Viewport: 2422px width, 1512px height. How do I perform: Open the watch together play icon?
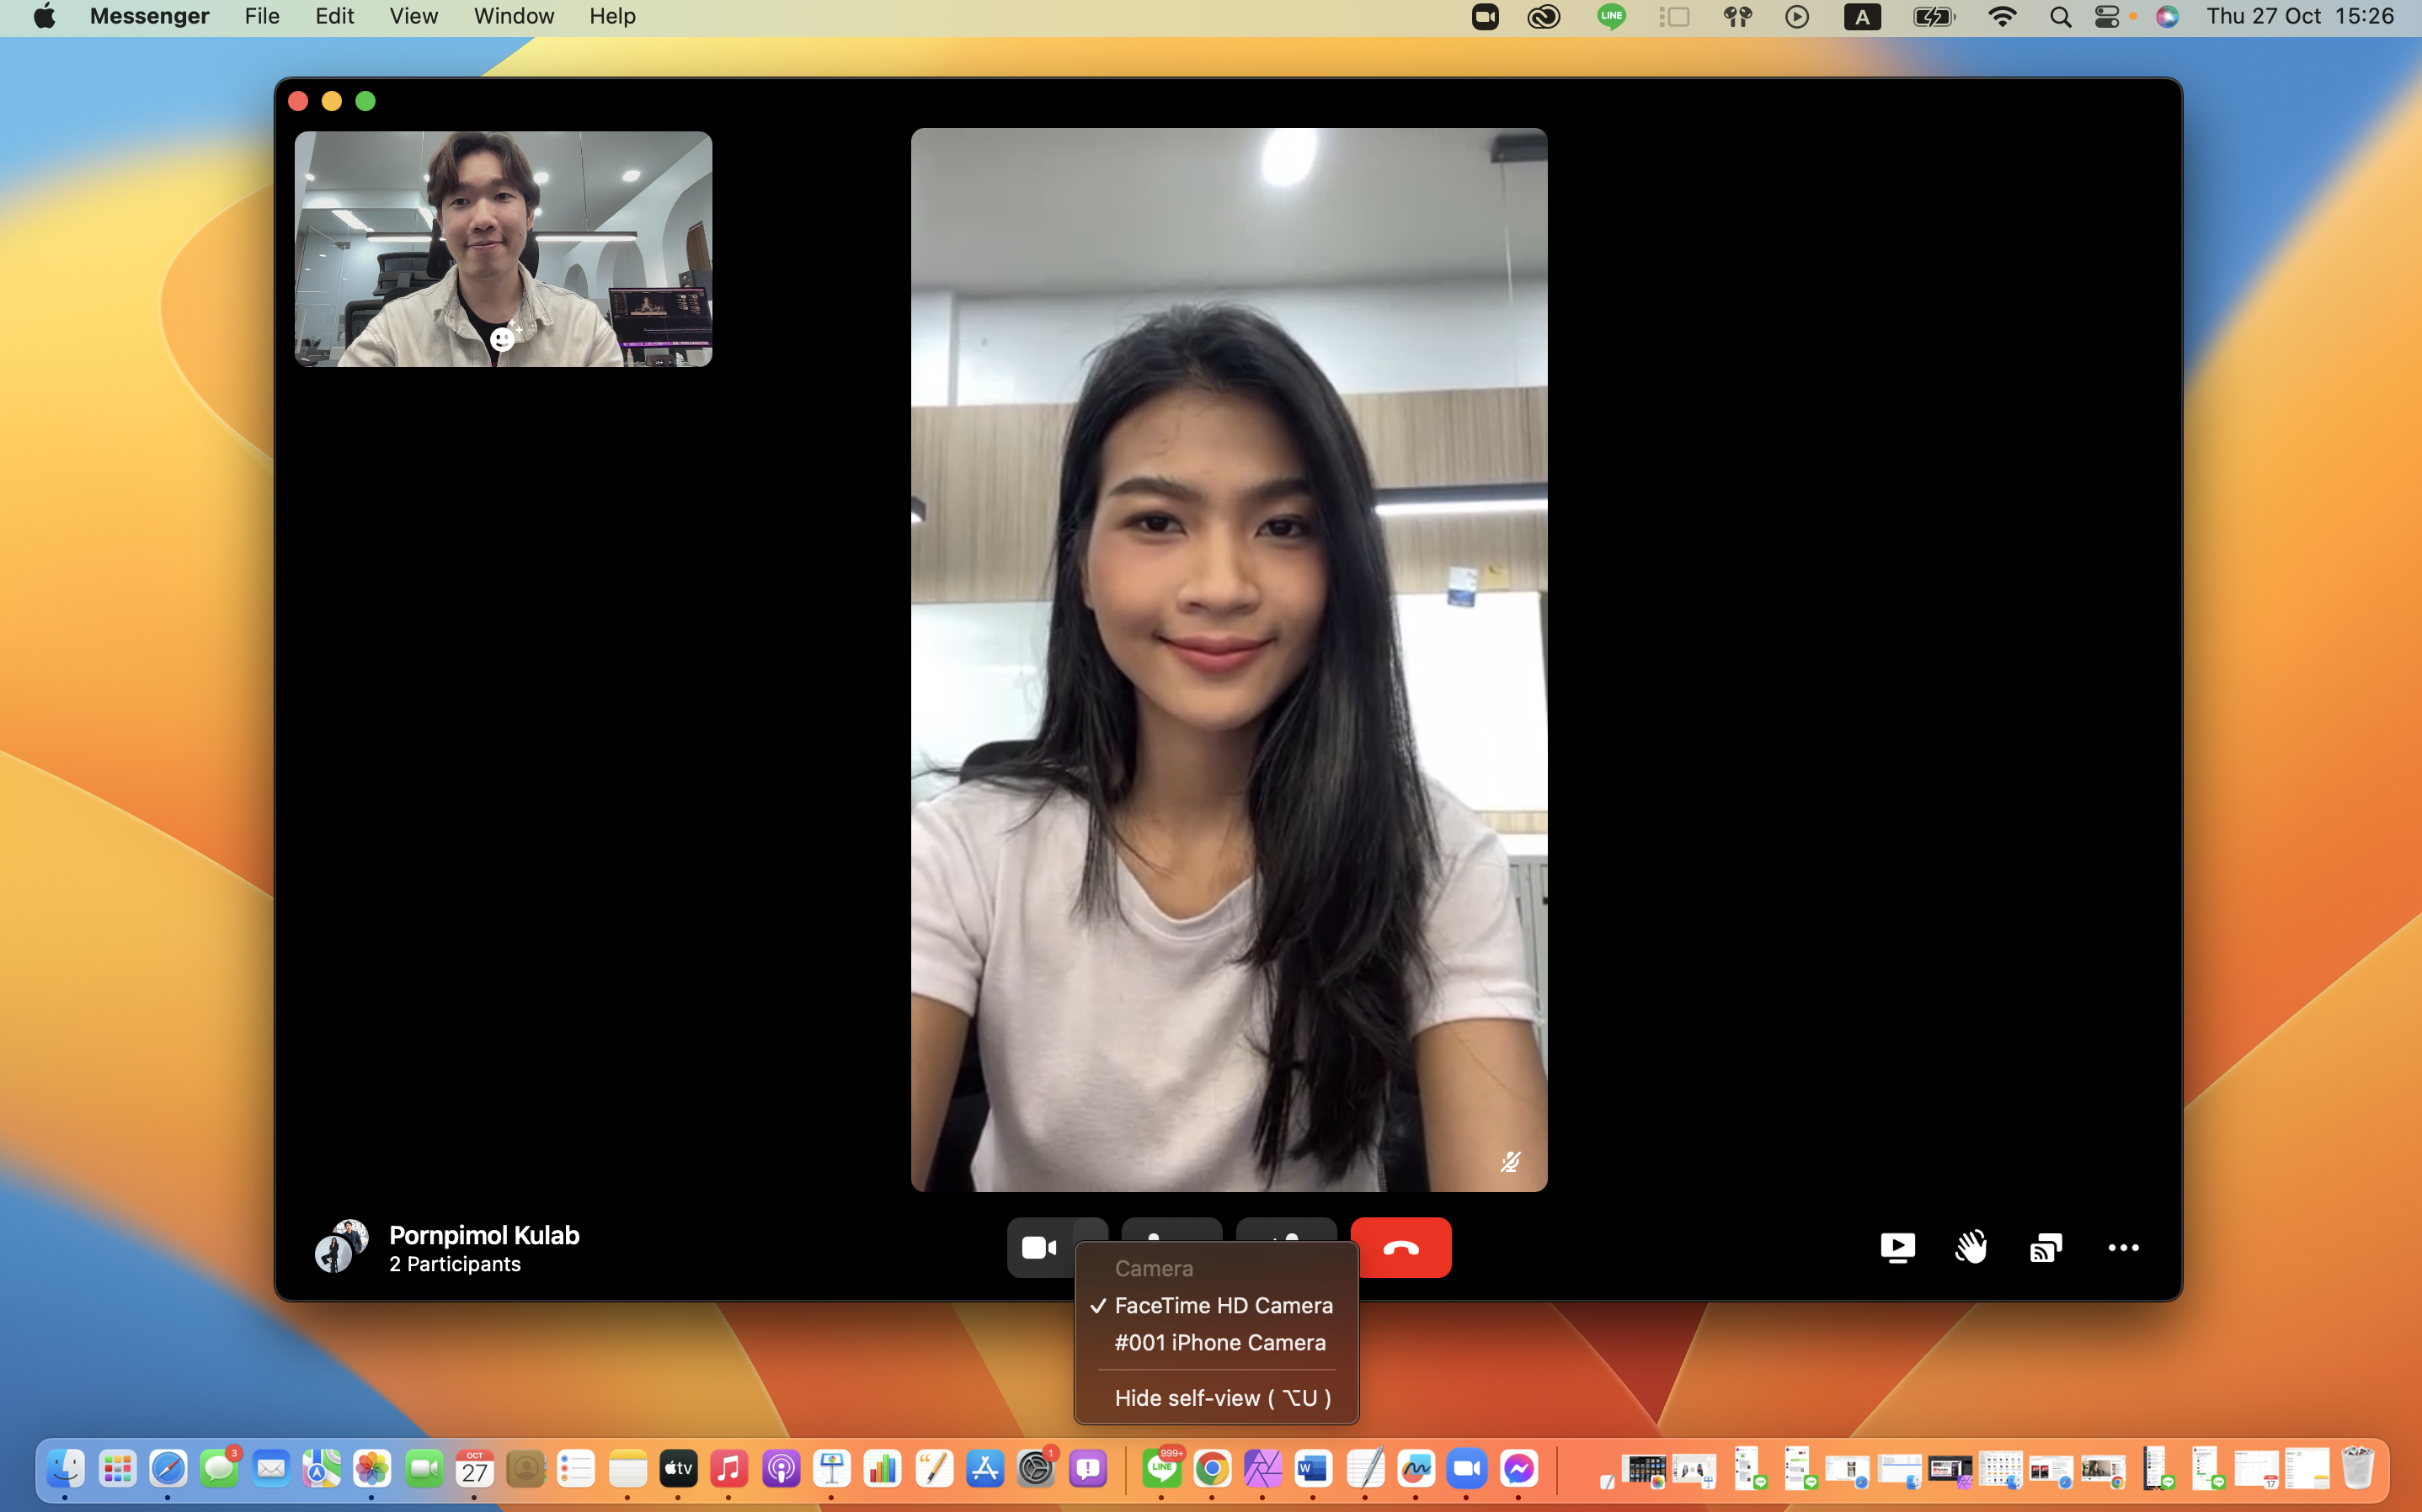click(1897, 1247)
